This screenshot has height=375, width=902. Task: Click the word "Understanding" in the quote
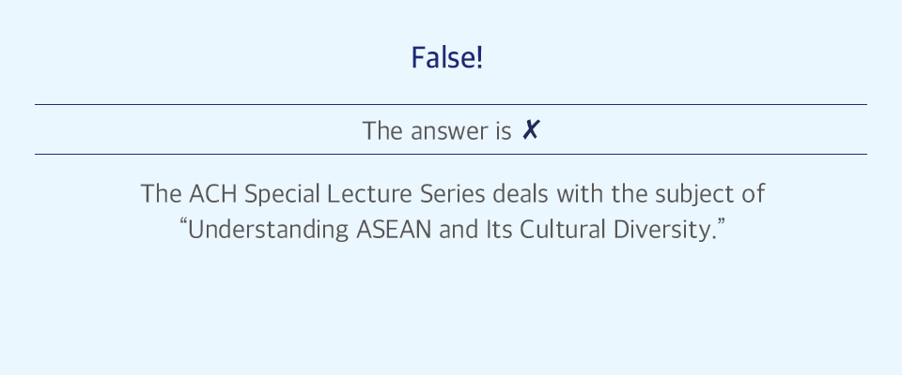(268, 230)
